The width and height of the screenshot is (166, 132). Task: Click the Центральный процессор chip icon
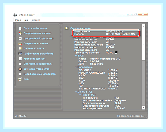point(20,38)
